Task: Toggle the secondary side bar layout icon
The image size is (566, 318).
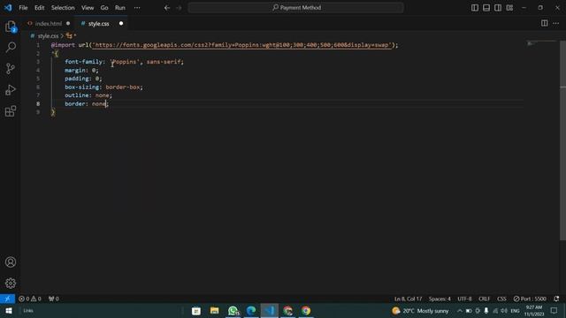Action: pyautogui.click(x=498, y=8)
